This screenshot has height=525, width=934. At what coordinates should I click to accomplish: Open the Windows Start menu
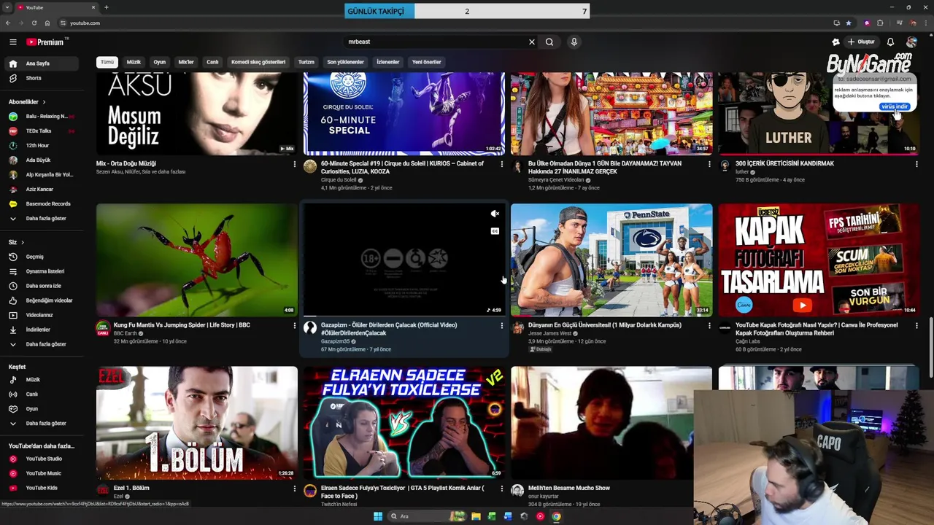pyautogui.click(x=378, y=516)
